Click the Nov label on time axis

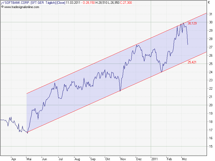pos(123,159)
